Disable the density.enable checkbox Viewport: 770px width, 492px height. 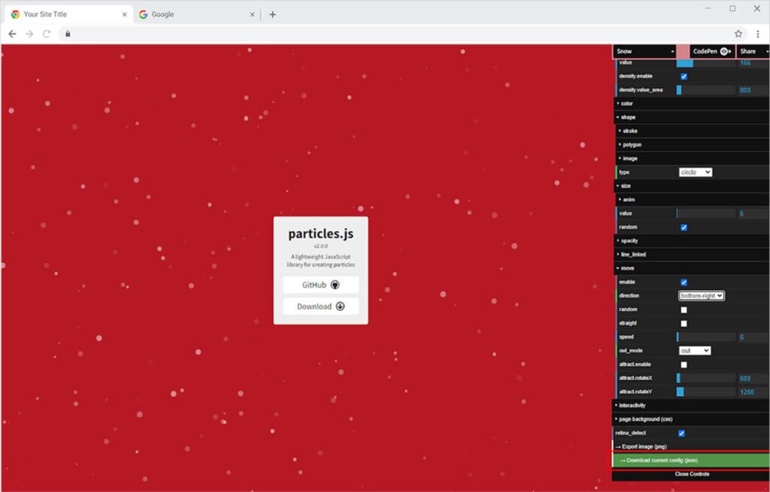684,77
